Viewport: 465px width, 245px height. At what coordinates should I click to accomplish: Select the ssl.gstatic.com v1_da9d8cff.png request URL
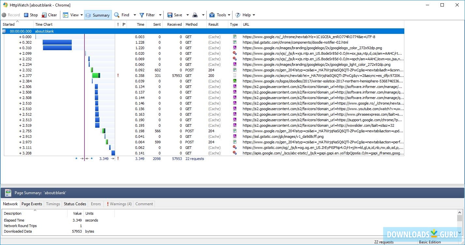coord(283,137)
